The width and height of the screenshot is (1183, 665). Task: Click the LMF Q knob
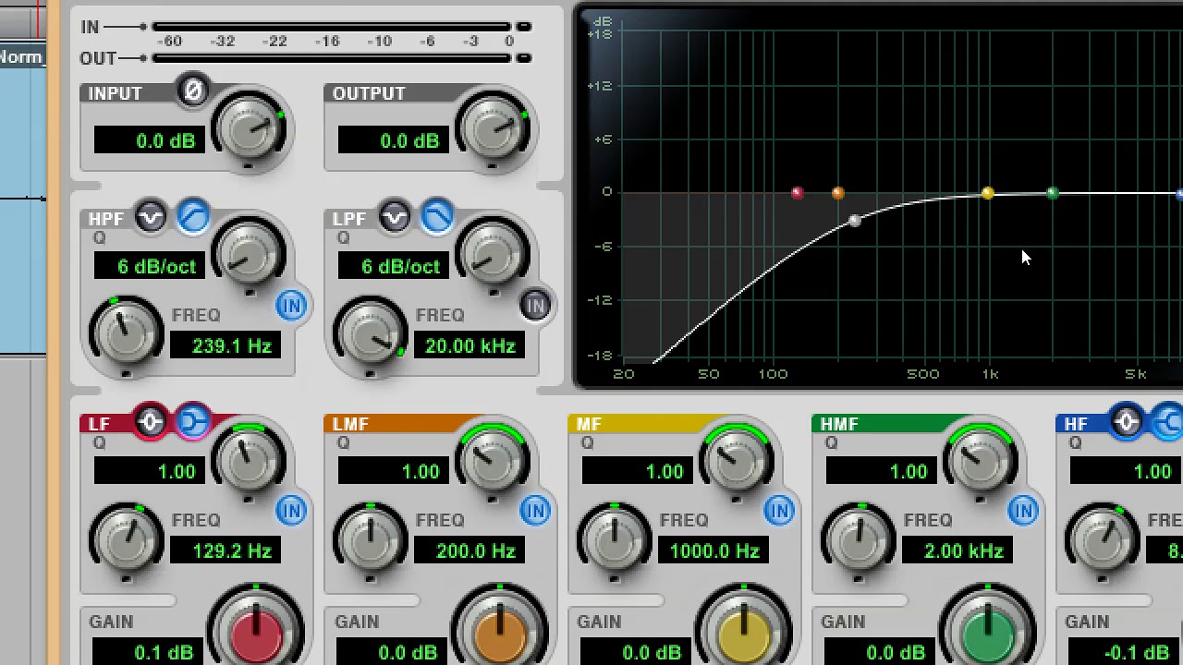[493, 460]
